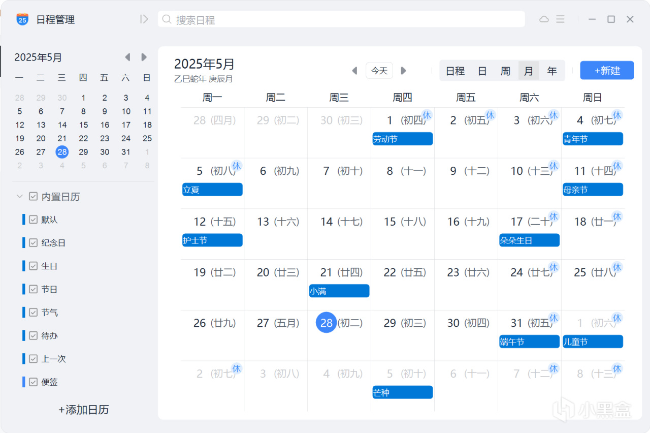The image size is (650, 433).
Task: Select the 日程 view tab
Action: (455, 71)
